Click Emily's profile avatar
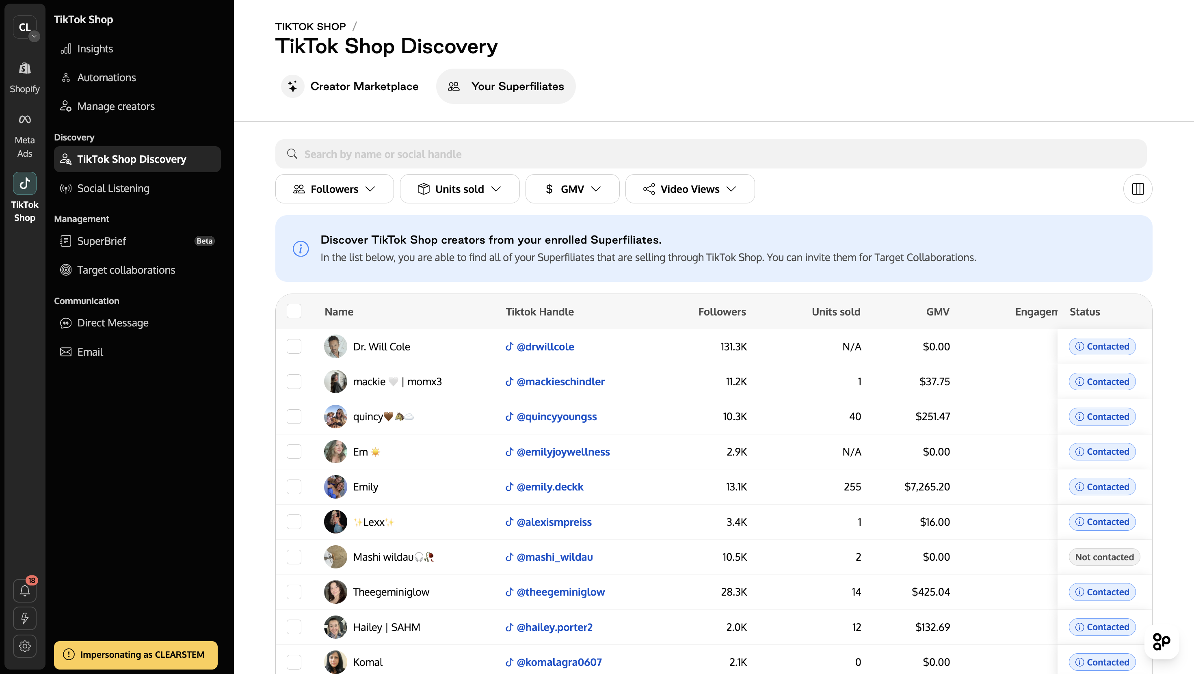Viewport: 1194px width, 674px height. pos(335,487)
